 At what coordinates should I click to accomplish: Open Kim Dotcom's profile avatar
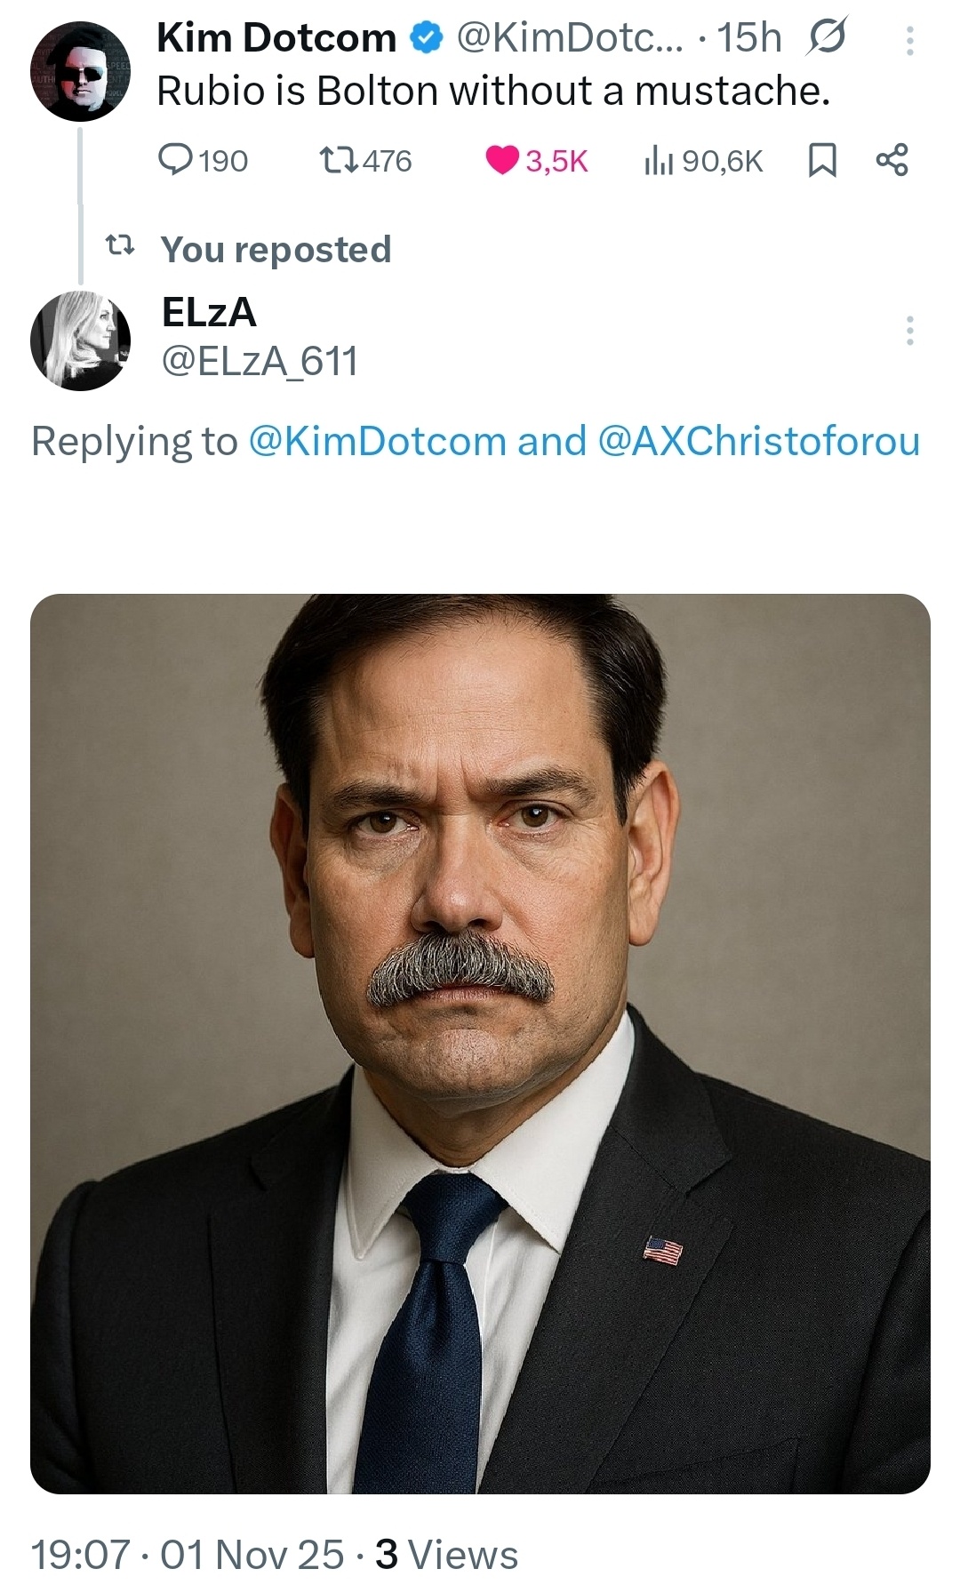pos(80,72)
